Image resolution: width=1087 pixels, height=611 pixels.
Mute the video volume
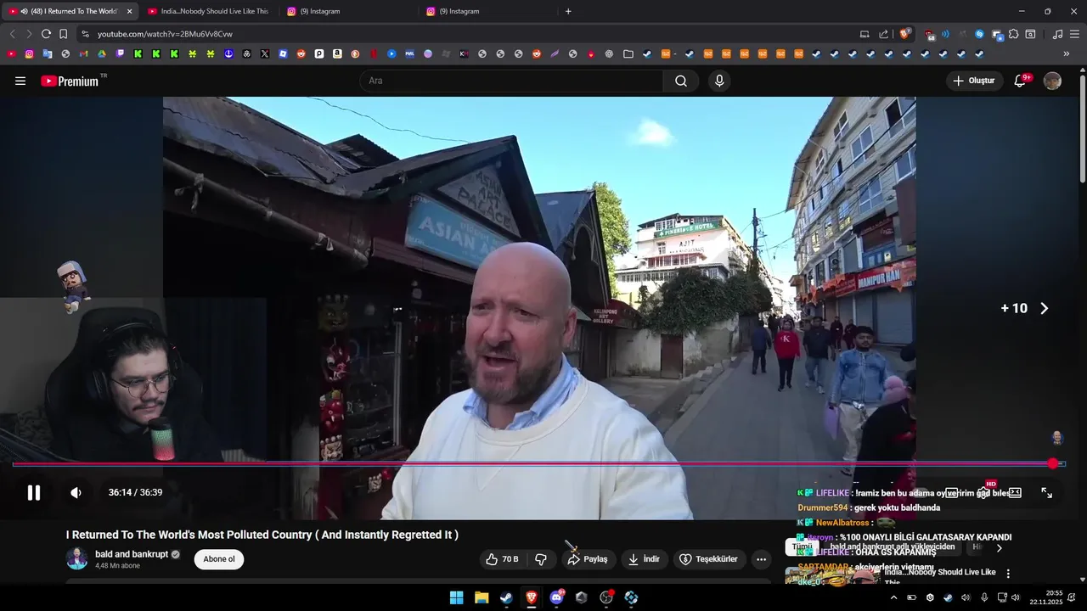[x=76, y=492]
